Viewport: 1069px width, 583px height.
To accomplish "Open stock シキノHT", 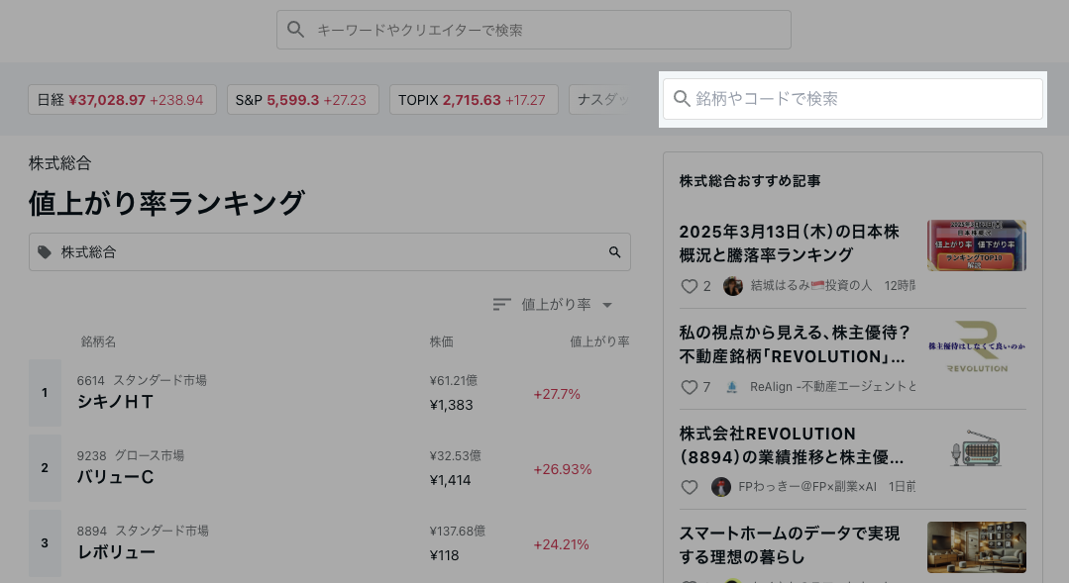I will pos(115,402).
